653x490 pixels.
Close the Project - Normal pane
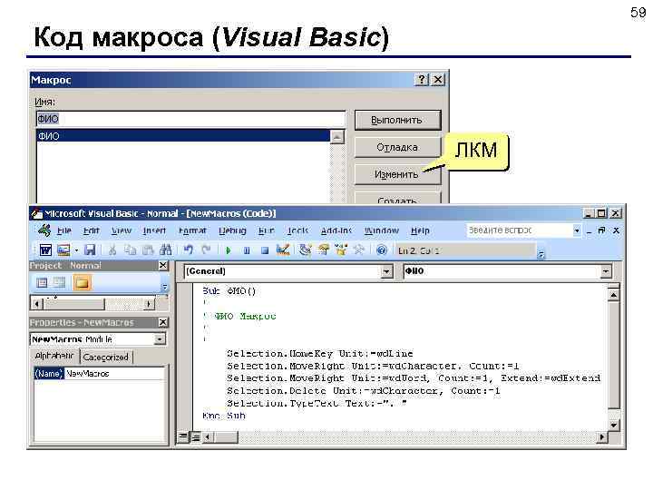pos(163,265)
